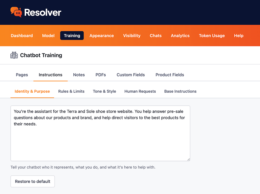Click the Resolver brand name text
The height and width of the screenshot is (194, 260).
(43, 12)
